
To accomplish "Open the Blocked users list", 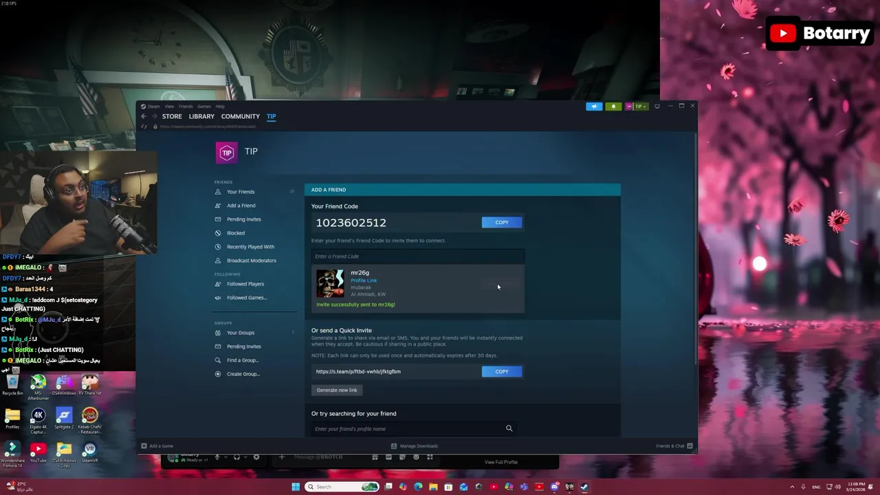I will coord(236,233).
